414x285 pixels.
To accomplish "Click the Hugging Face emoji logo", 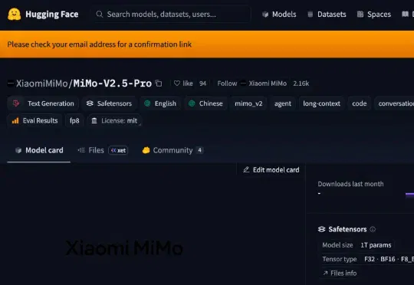I will pos(15,15).
